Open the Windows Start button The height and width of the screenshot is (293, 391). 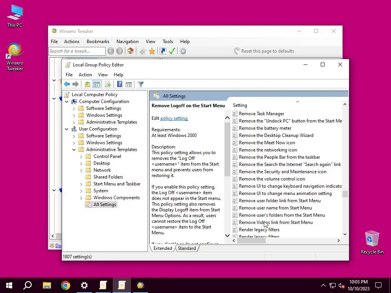(x=9, y=285)
